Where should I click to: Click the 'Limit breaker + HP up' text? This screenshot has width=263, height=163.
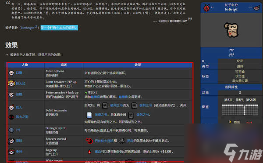(61, 82)
